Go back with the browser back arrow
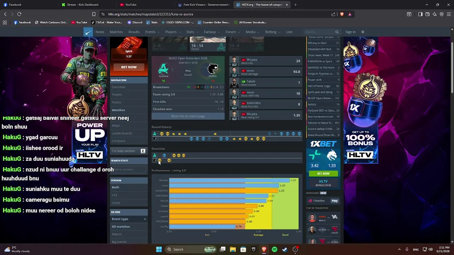 point(5,14)
